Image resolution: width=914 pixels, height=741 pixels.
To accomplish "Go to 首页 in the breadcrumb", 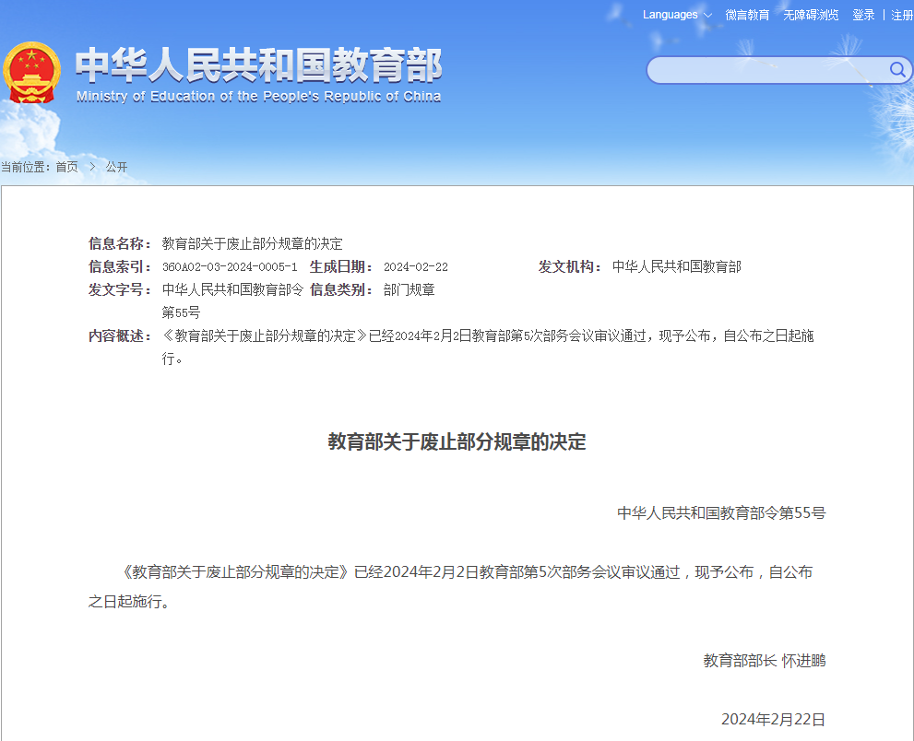I will 66,167.
